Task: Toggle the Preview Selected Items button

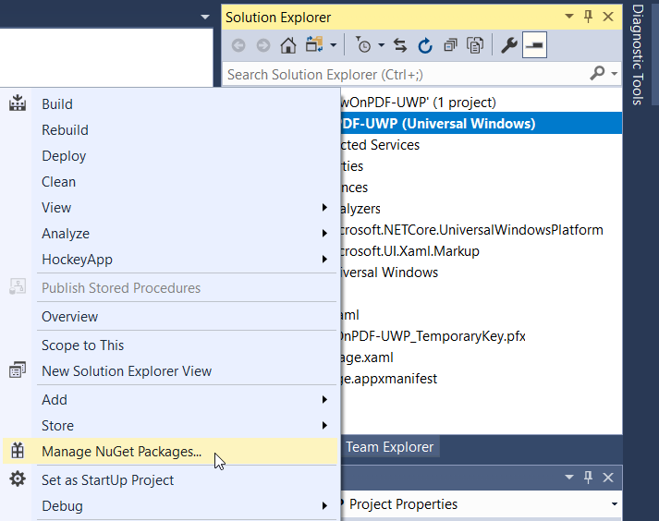Action: pyautogui.click(x=534, y=44)
